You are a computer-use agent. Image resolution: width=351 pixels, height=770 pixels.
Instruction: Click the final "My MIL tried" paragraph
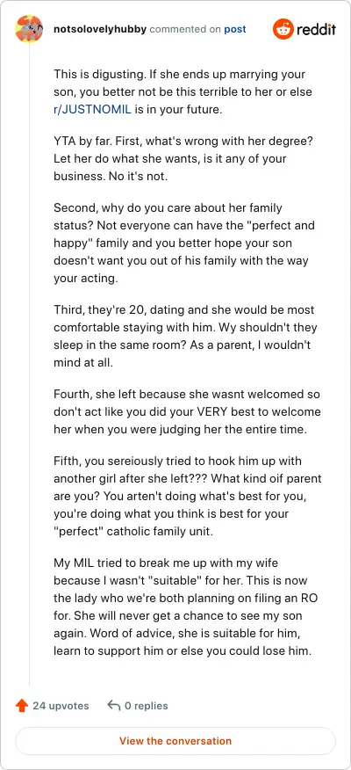[x=183, y=607]
